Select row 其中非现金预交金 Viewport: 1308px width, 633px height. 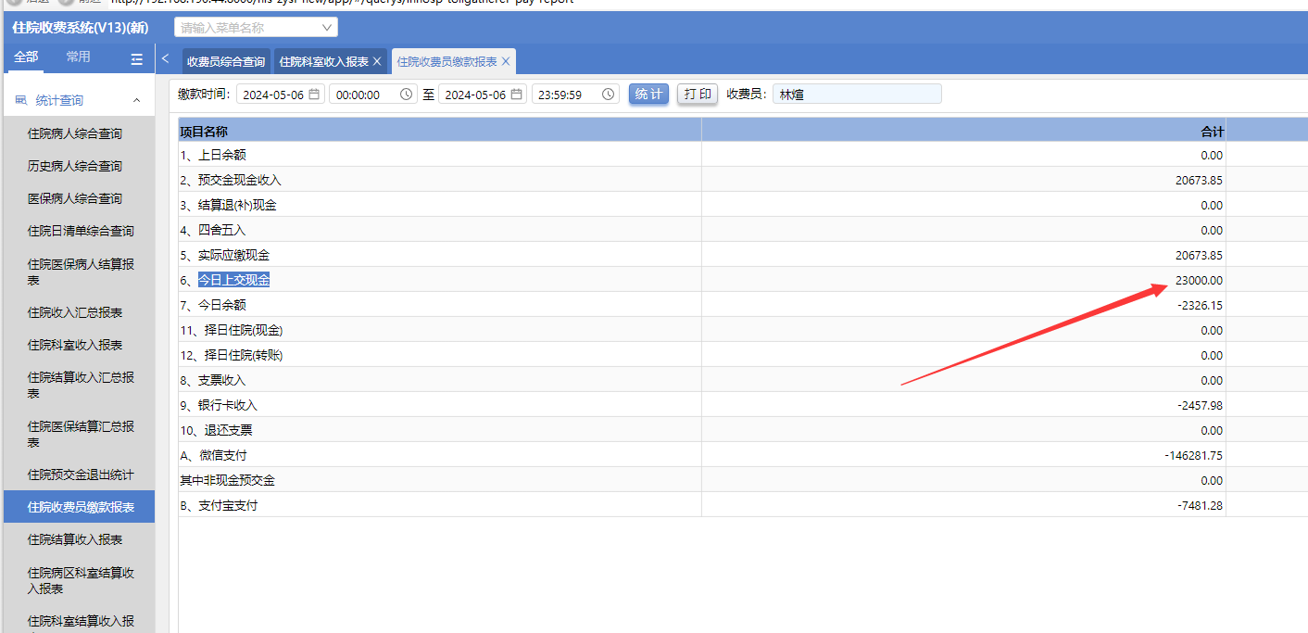(743, 480)
